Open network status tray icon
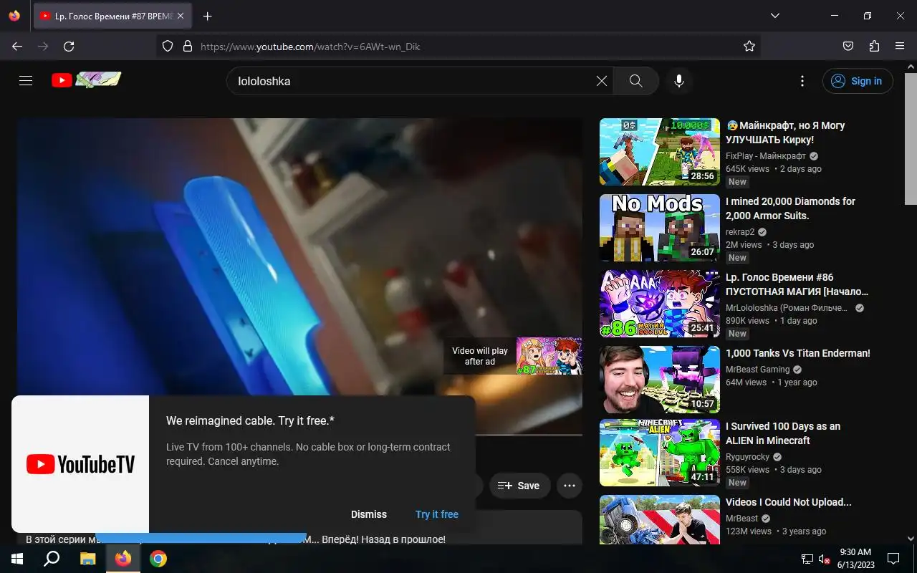 [807, 559]
